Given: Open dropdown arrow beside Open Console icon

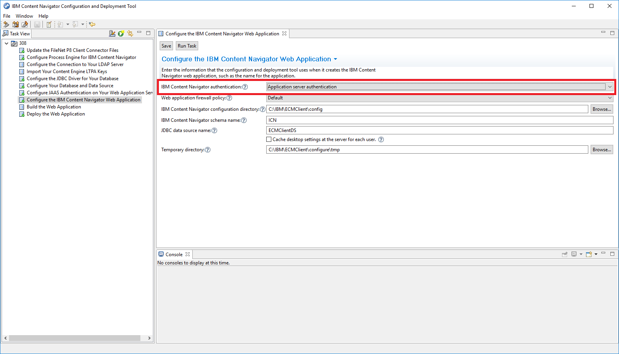Looking at the screenshot, I should [x=596, y=254].
